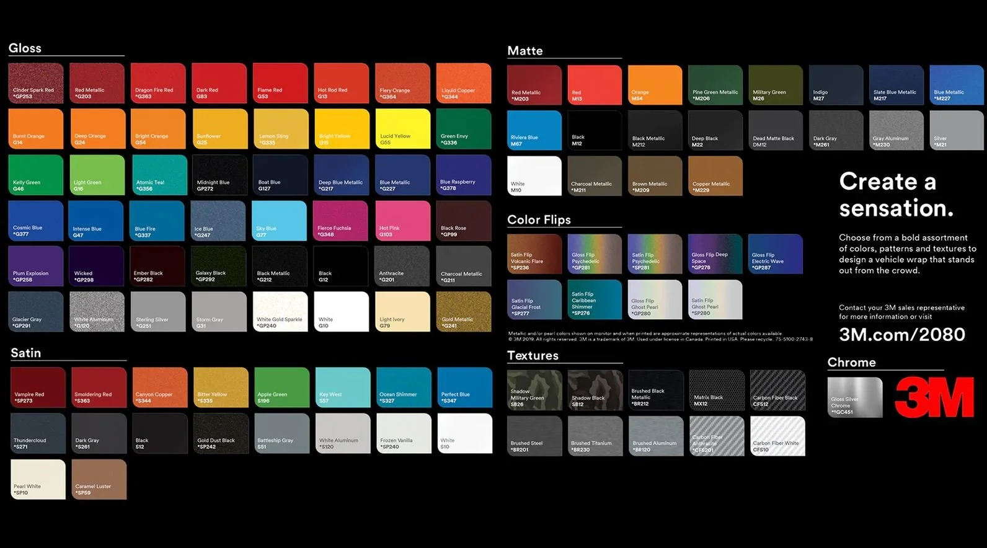Choose the Canyon Copper S344 swatch

[x=160, y=387]
